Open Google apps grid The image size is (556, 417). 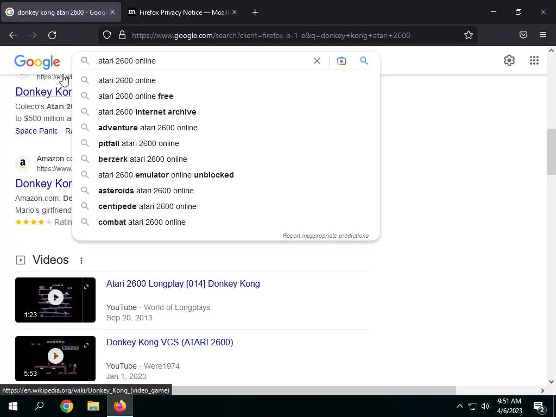click(534, 60)
